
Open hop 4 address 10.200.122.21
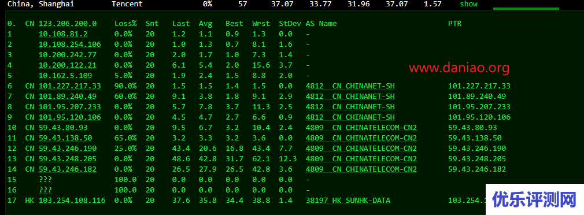tap(68, 65)
